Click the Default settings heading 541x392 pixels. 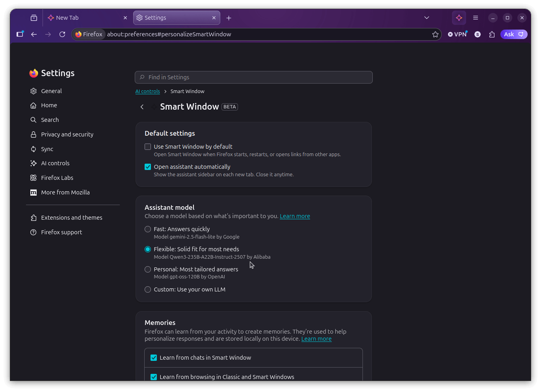(x=170, y=133)
